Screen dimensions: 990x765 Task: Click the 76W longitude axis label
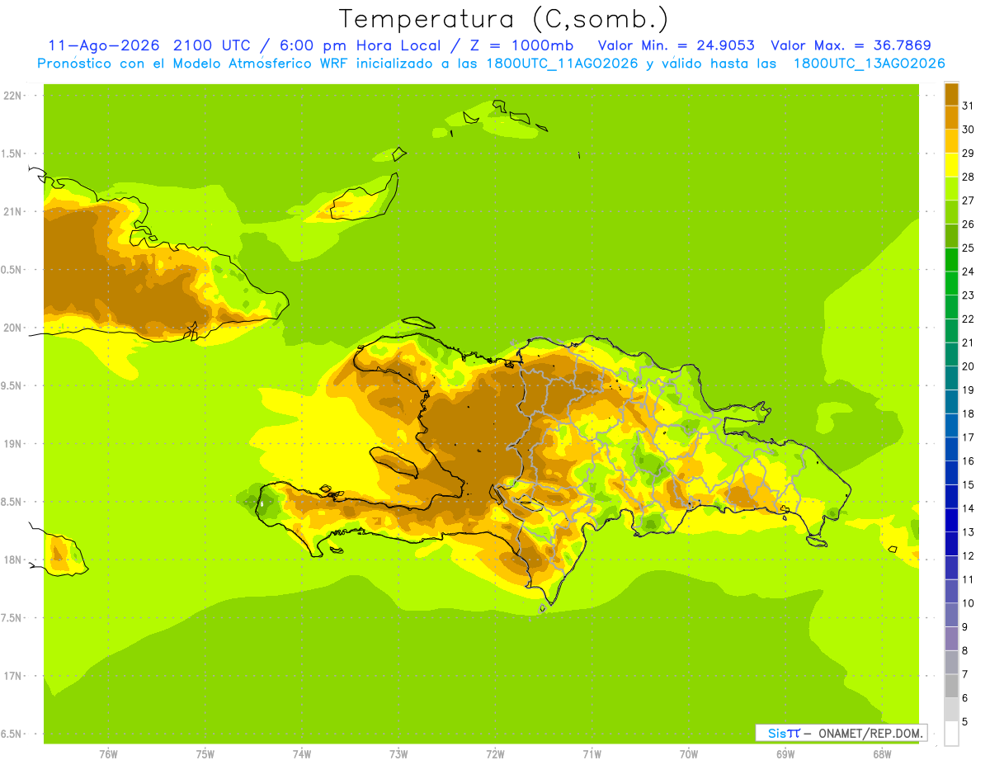tap(108, 754)
